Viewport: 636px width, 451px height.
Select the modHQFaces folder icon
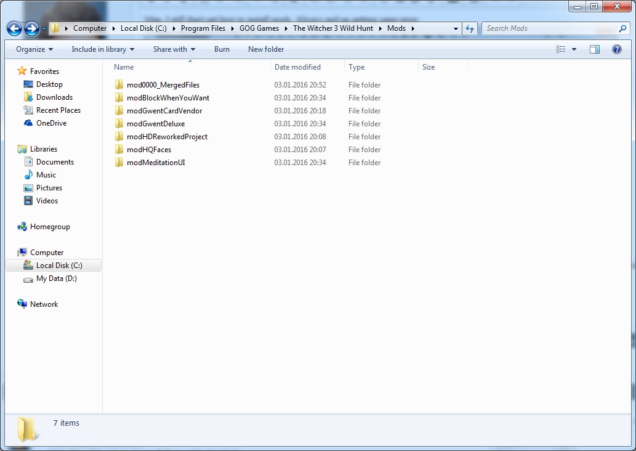[x=119, y=149]
